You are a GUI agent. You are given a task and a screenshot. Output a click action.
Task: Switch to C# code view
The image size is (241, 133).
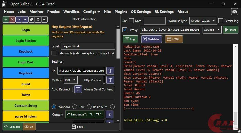pyautogui.click(x=29, y=127)
